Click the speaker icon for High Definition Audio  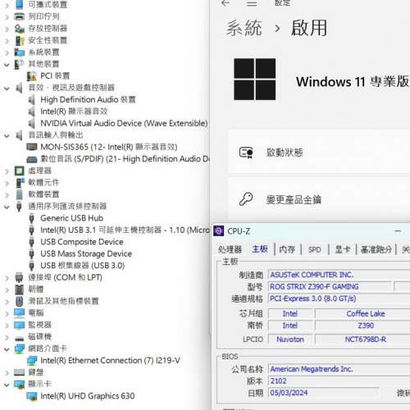tap(32, 99)
